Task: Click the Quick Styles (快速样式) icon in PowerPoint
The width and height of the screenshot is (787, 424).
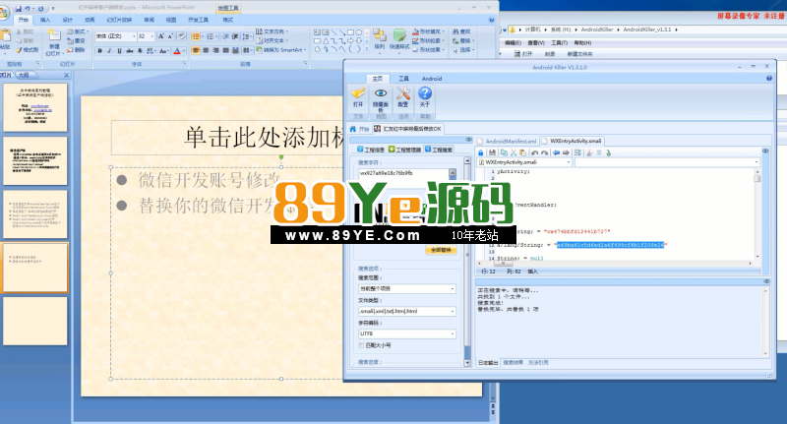Action: coord(399,39)
